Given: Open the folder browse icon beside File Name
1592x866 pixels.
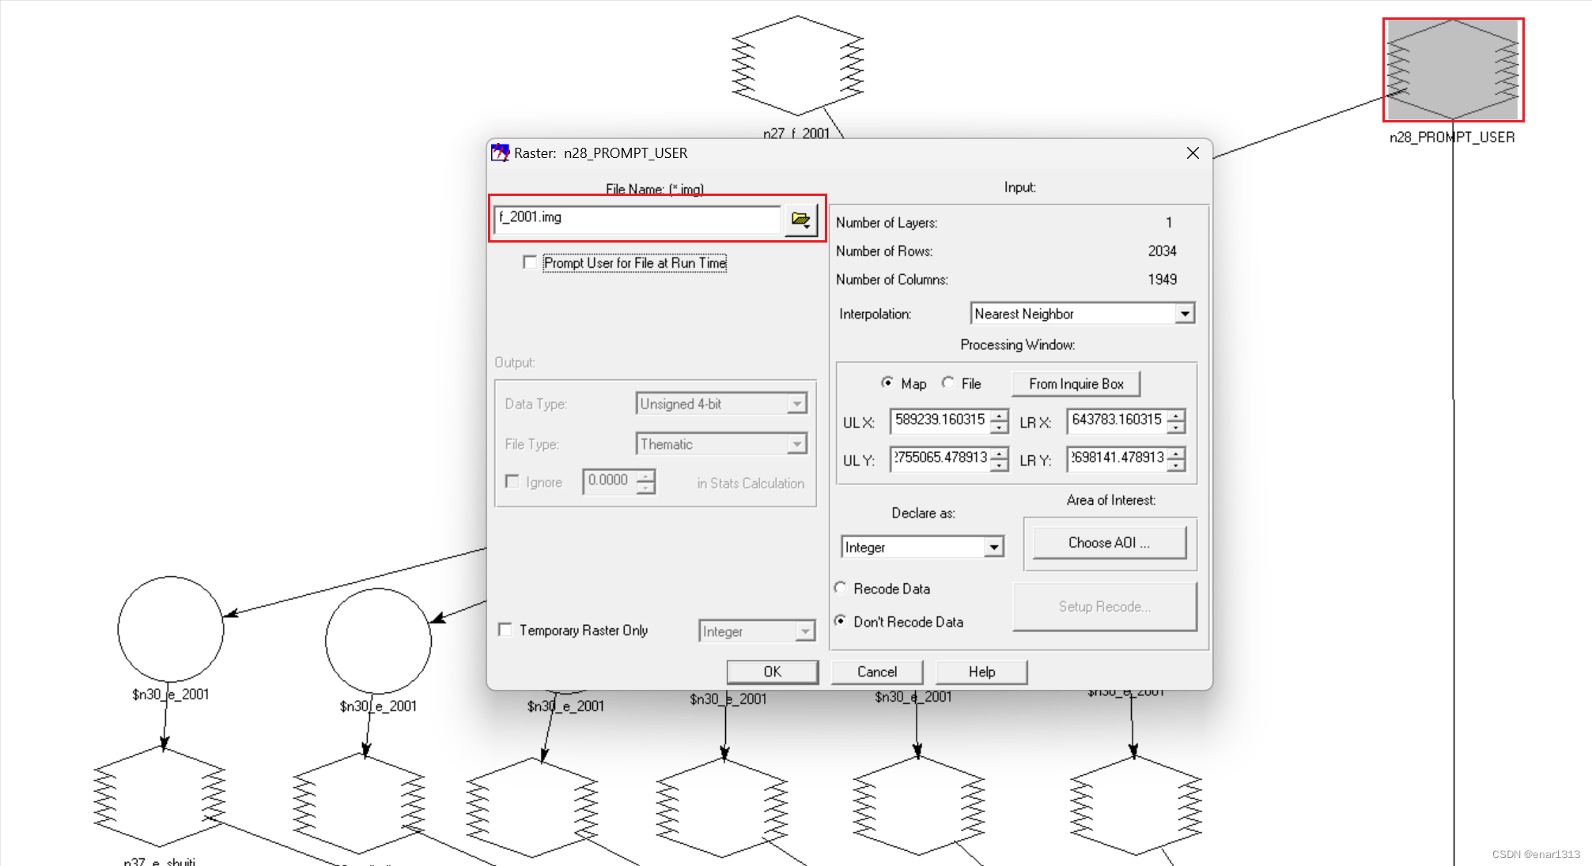Looking at the screenshot, I should pyautogui.click(x=801, y=220).
